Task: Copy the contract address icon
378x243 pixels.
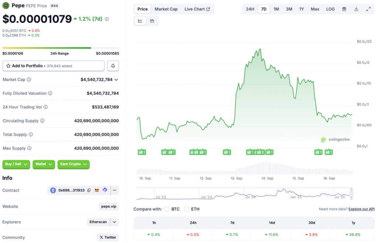Action: point(89,190)
